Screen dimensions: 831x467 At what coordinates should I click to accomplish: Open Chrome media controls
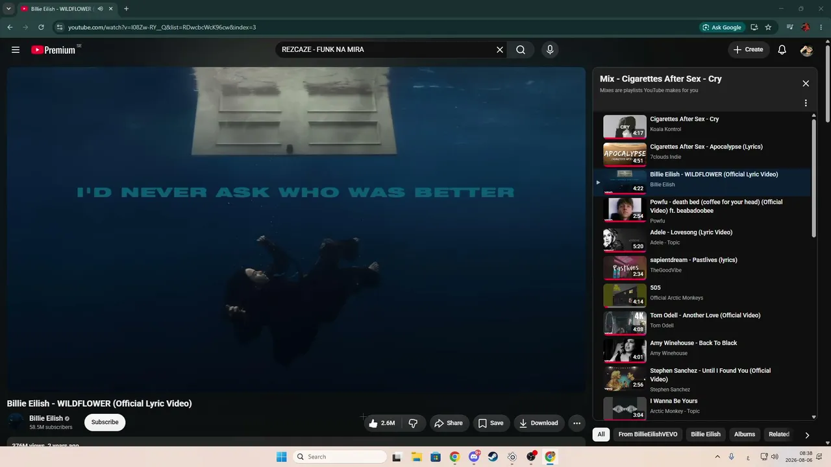click(x=789, y=27)
